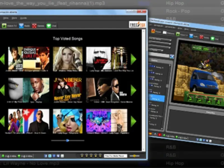The width and height of the screenshot is (224, 168).
Task: Share on Facebook from front window status bar
Action: pos(46,156)
